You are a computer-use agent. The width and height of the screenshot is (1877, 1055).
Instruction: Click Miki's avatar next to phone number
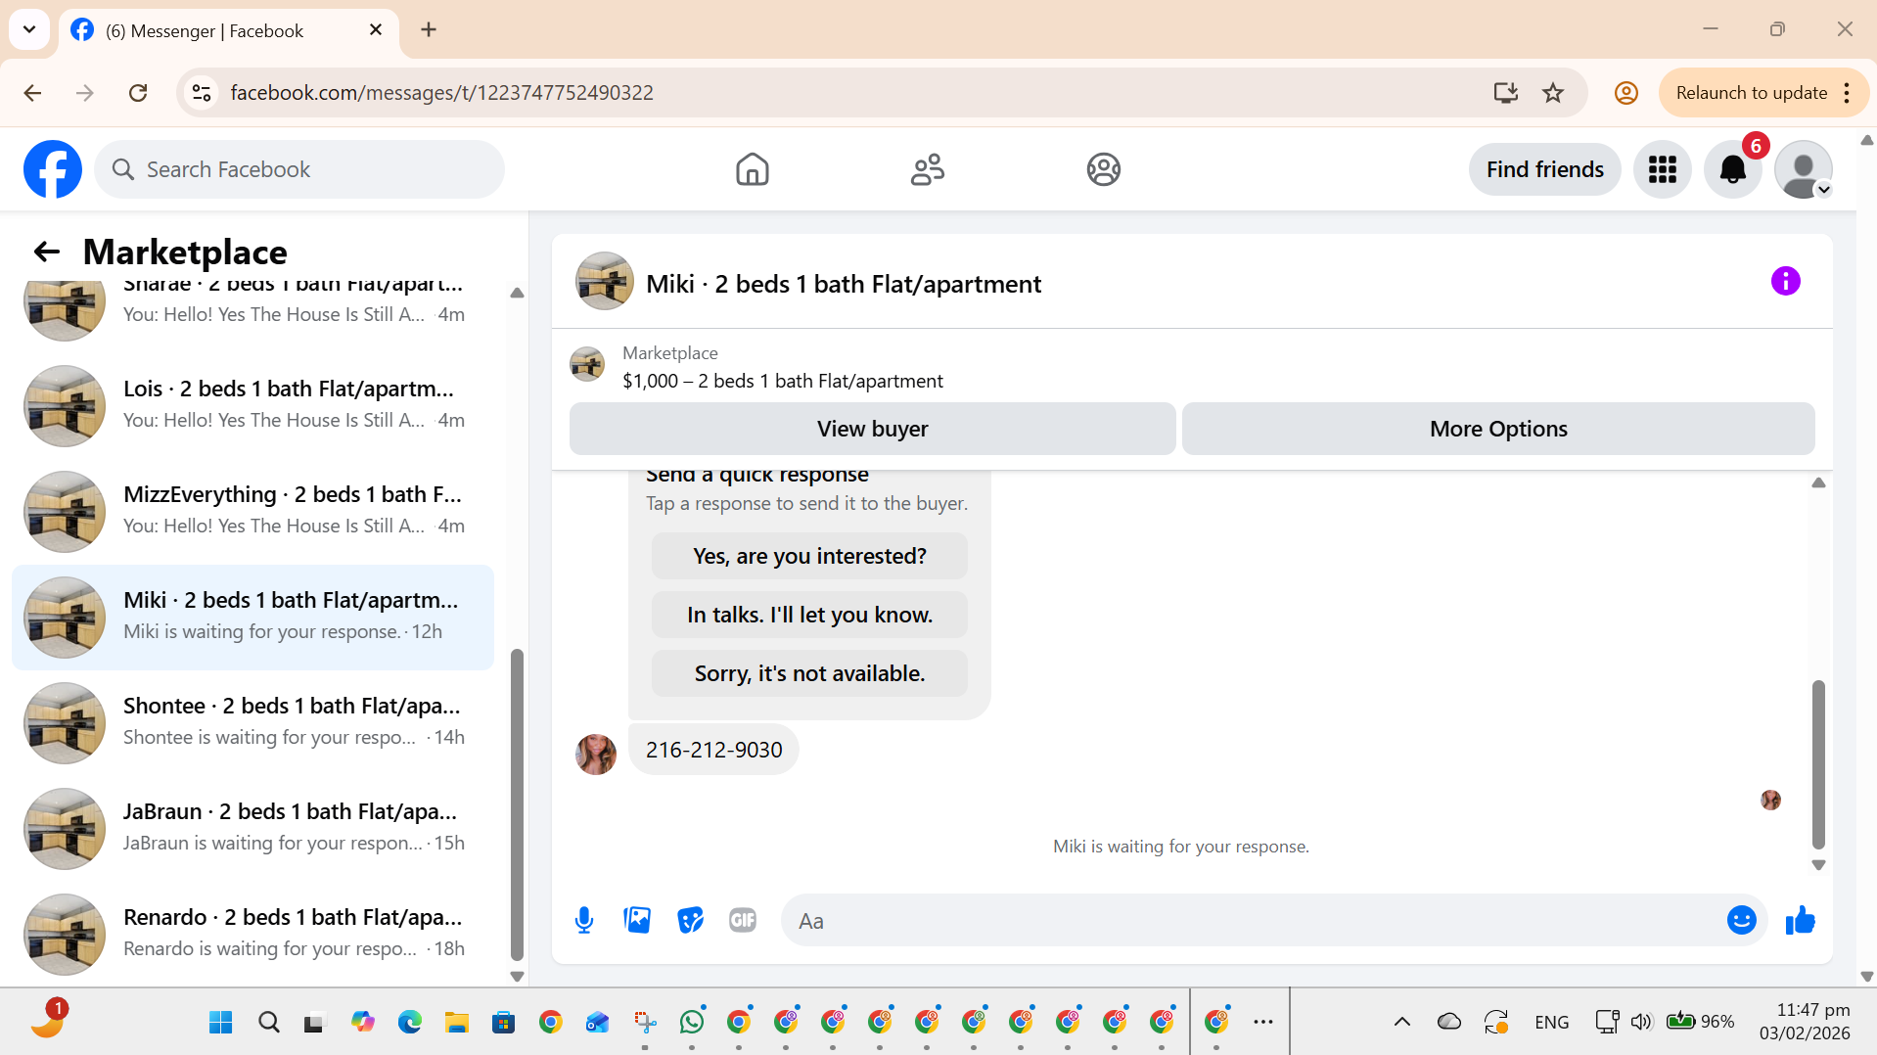tap(596, 754)
